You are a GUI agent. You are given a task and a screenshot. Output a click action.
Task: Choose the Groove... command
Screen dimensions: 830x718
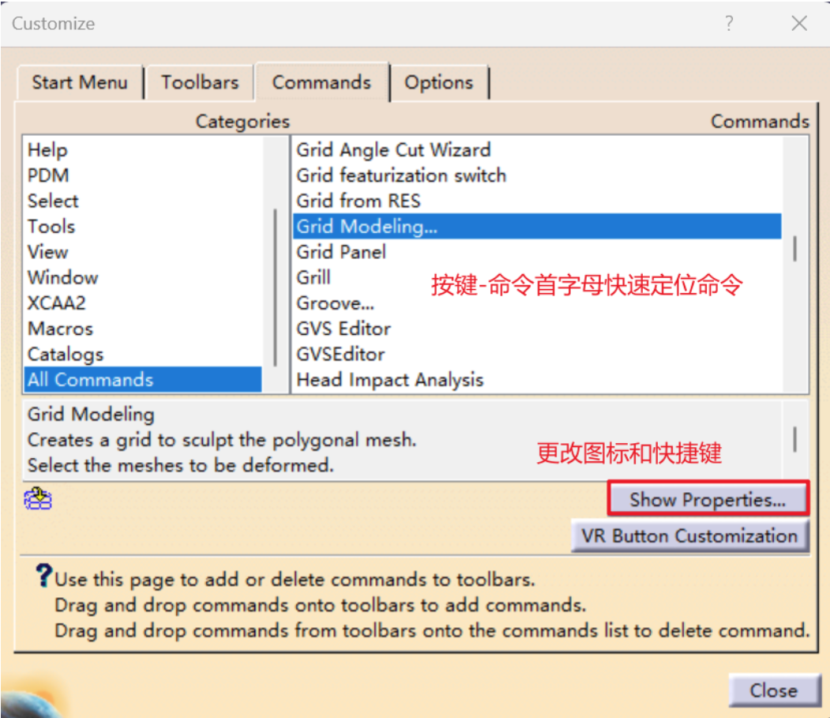coord(537,303)
